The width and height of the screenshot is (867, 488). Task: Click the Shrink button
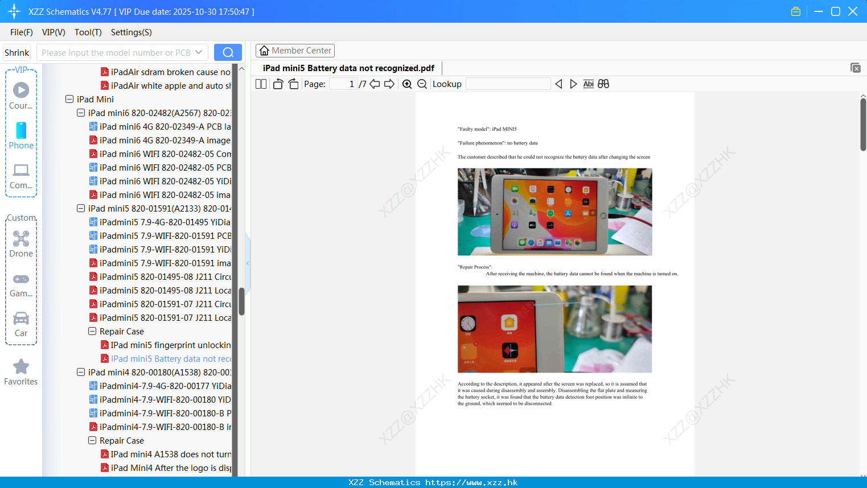(17, 52)
